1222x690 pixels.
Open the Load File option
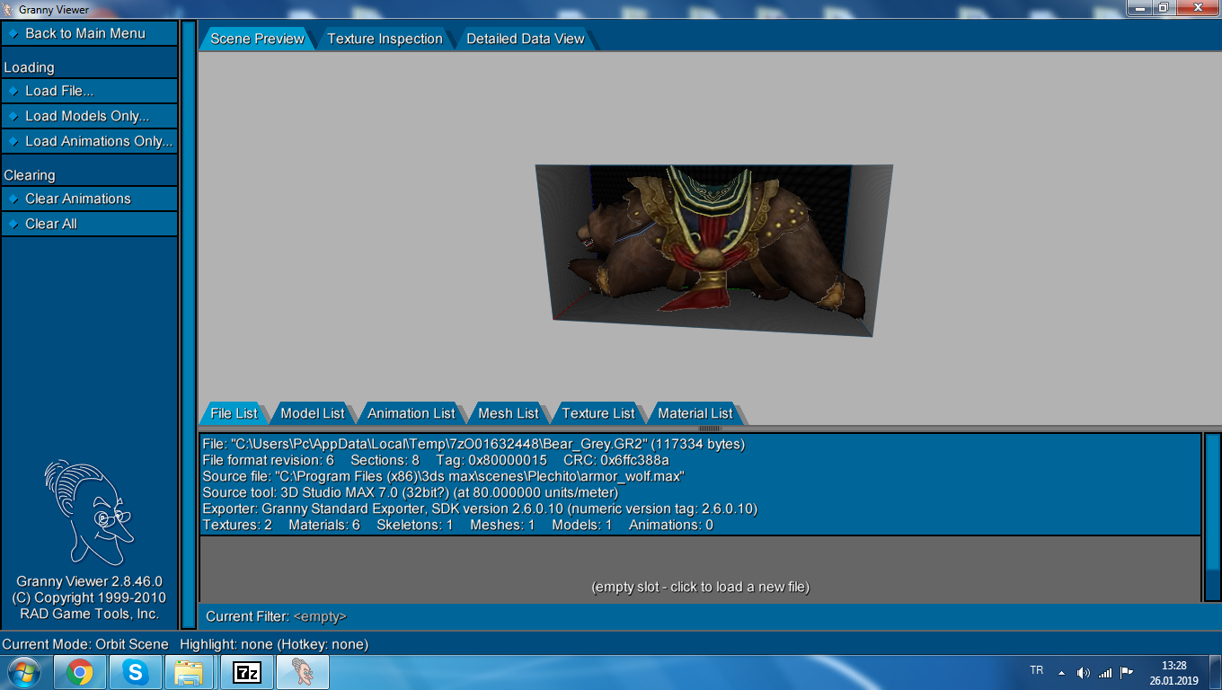(x=89, y=91)
